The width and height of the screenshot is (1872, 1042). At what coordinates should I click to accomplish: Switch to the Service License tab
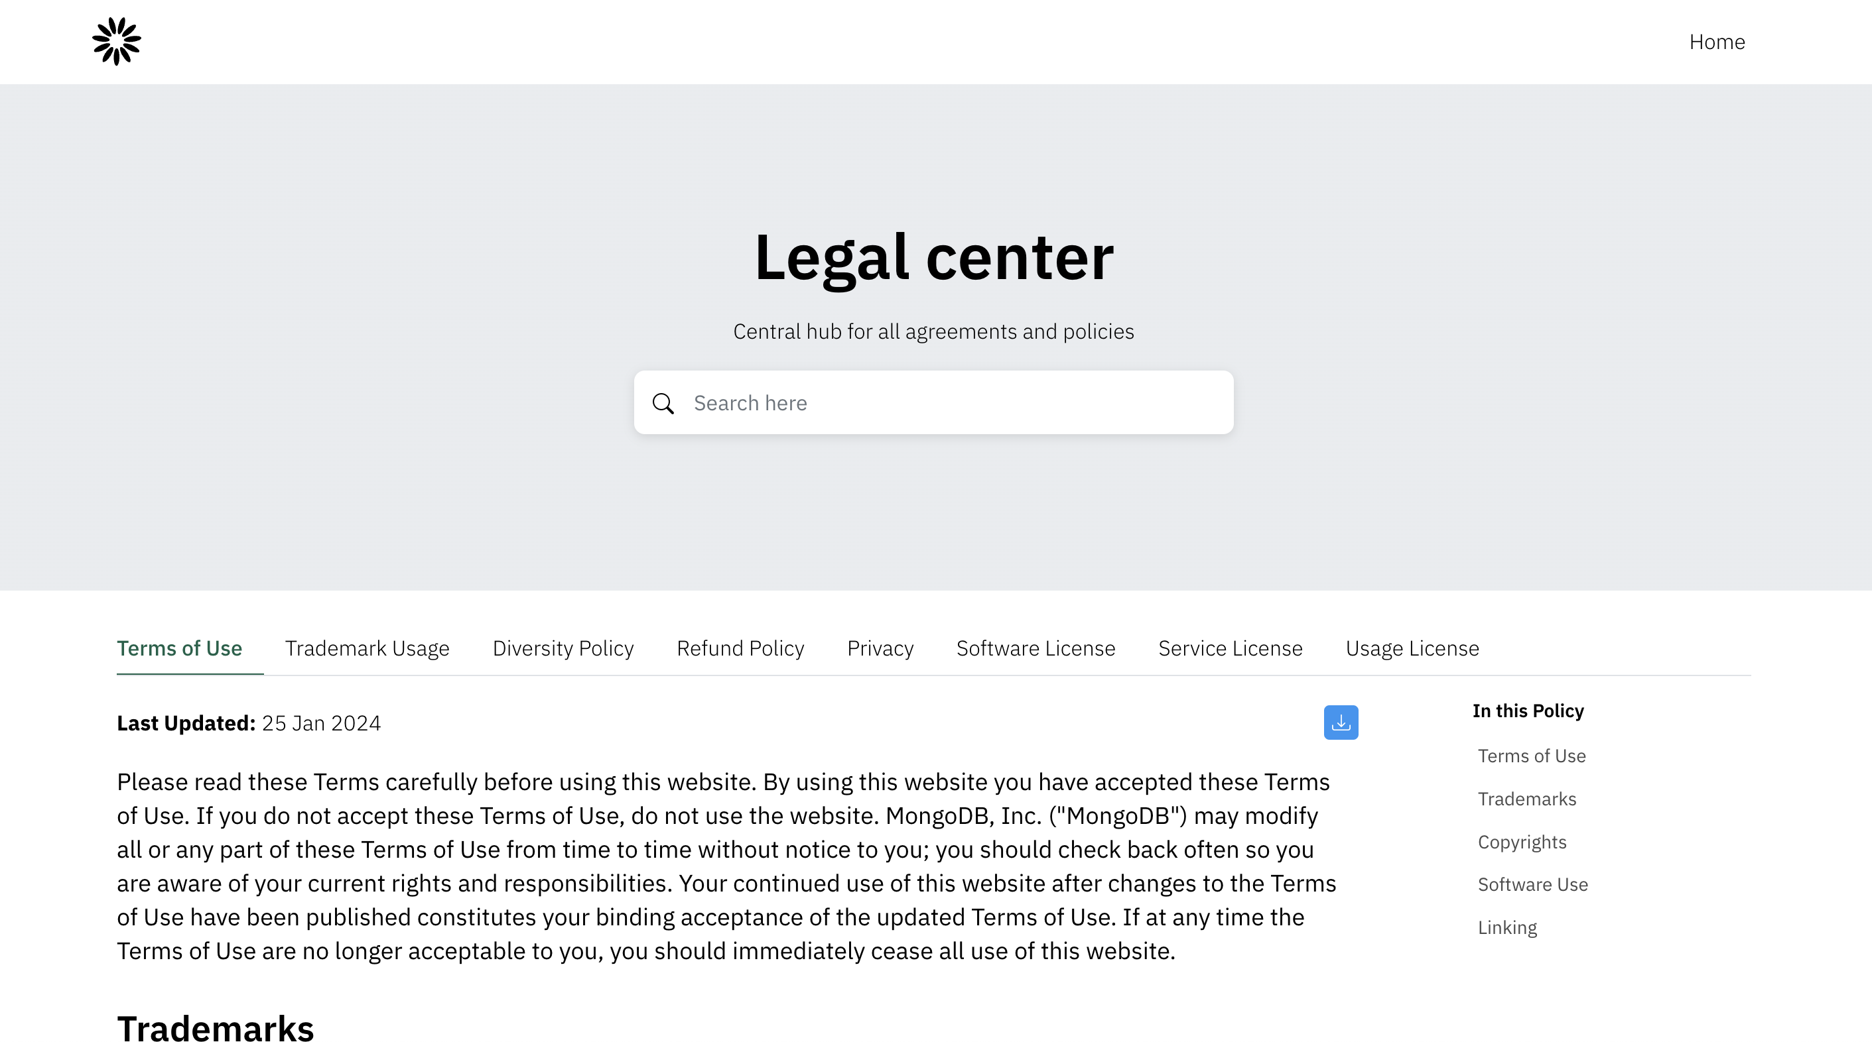[1230, 648]
